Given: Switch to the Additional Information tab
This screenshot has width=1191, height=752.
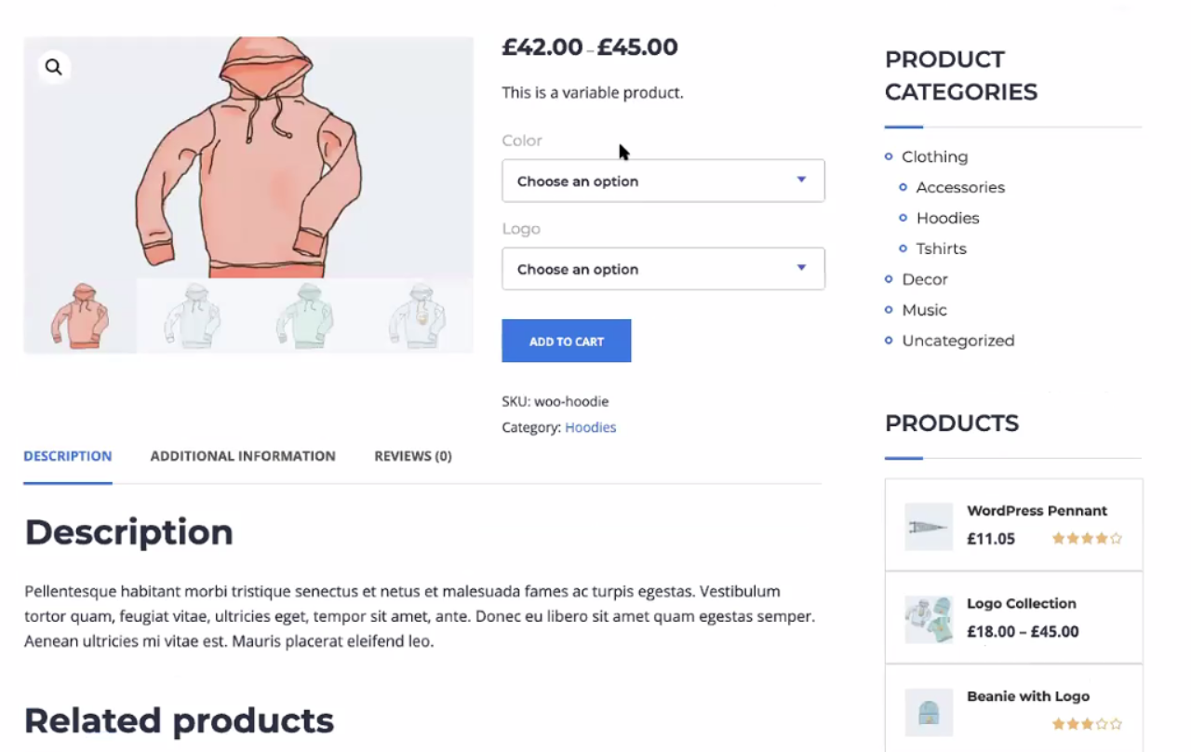Looking at the screenshot, I should pos(243,456).
